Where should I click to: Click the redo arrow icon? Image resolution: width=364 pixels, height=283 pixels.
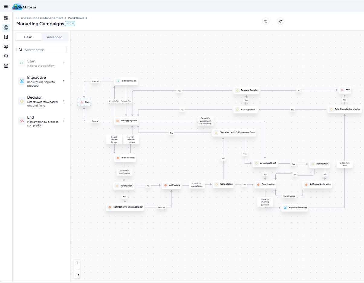(x=281, y=21)
